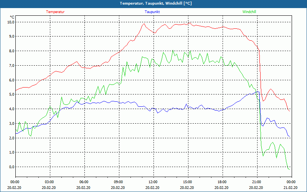
Task: Select the blue 'Taupunkt' legend label
Action: point(152,12)
